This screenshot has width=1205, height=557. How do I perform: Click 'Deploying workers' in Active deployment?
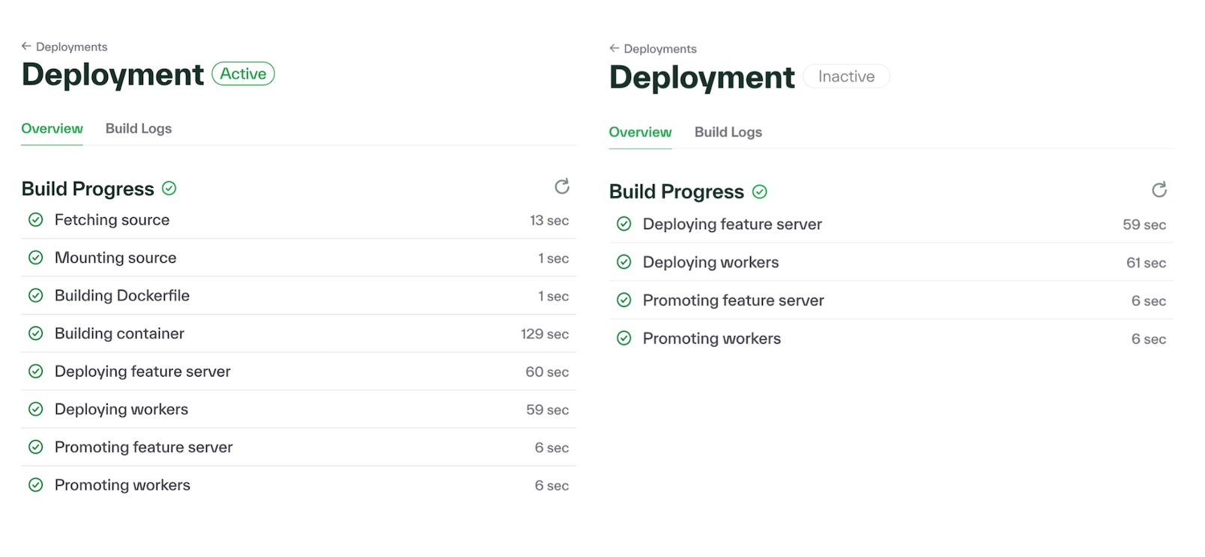click(121, 410)
